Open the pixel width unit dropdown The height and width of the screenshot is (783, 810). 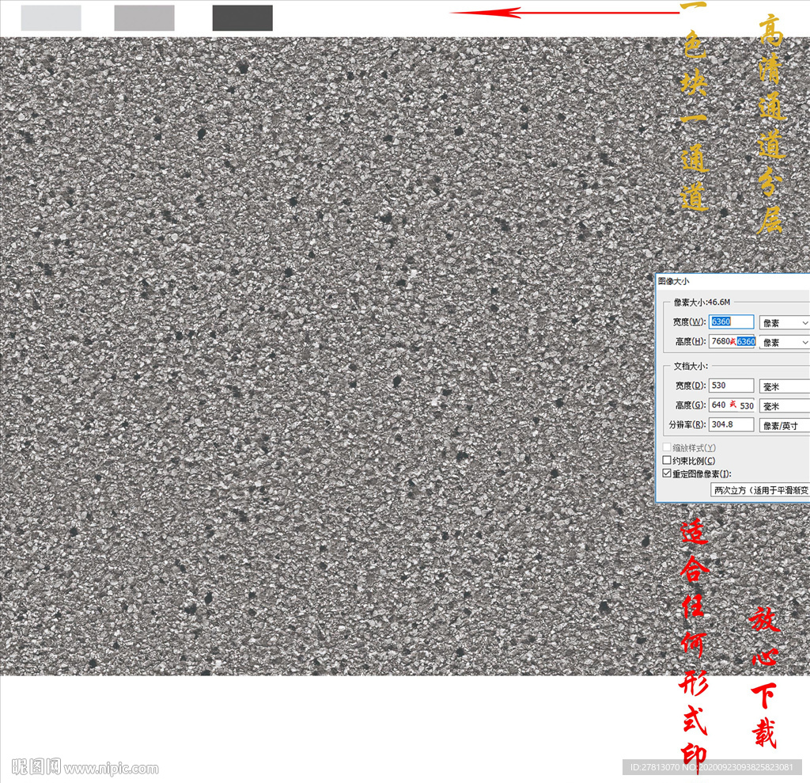pyautogui.click(x=784, y=323)
